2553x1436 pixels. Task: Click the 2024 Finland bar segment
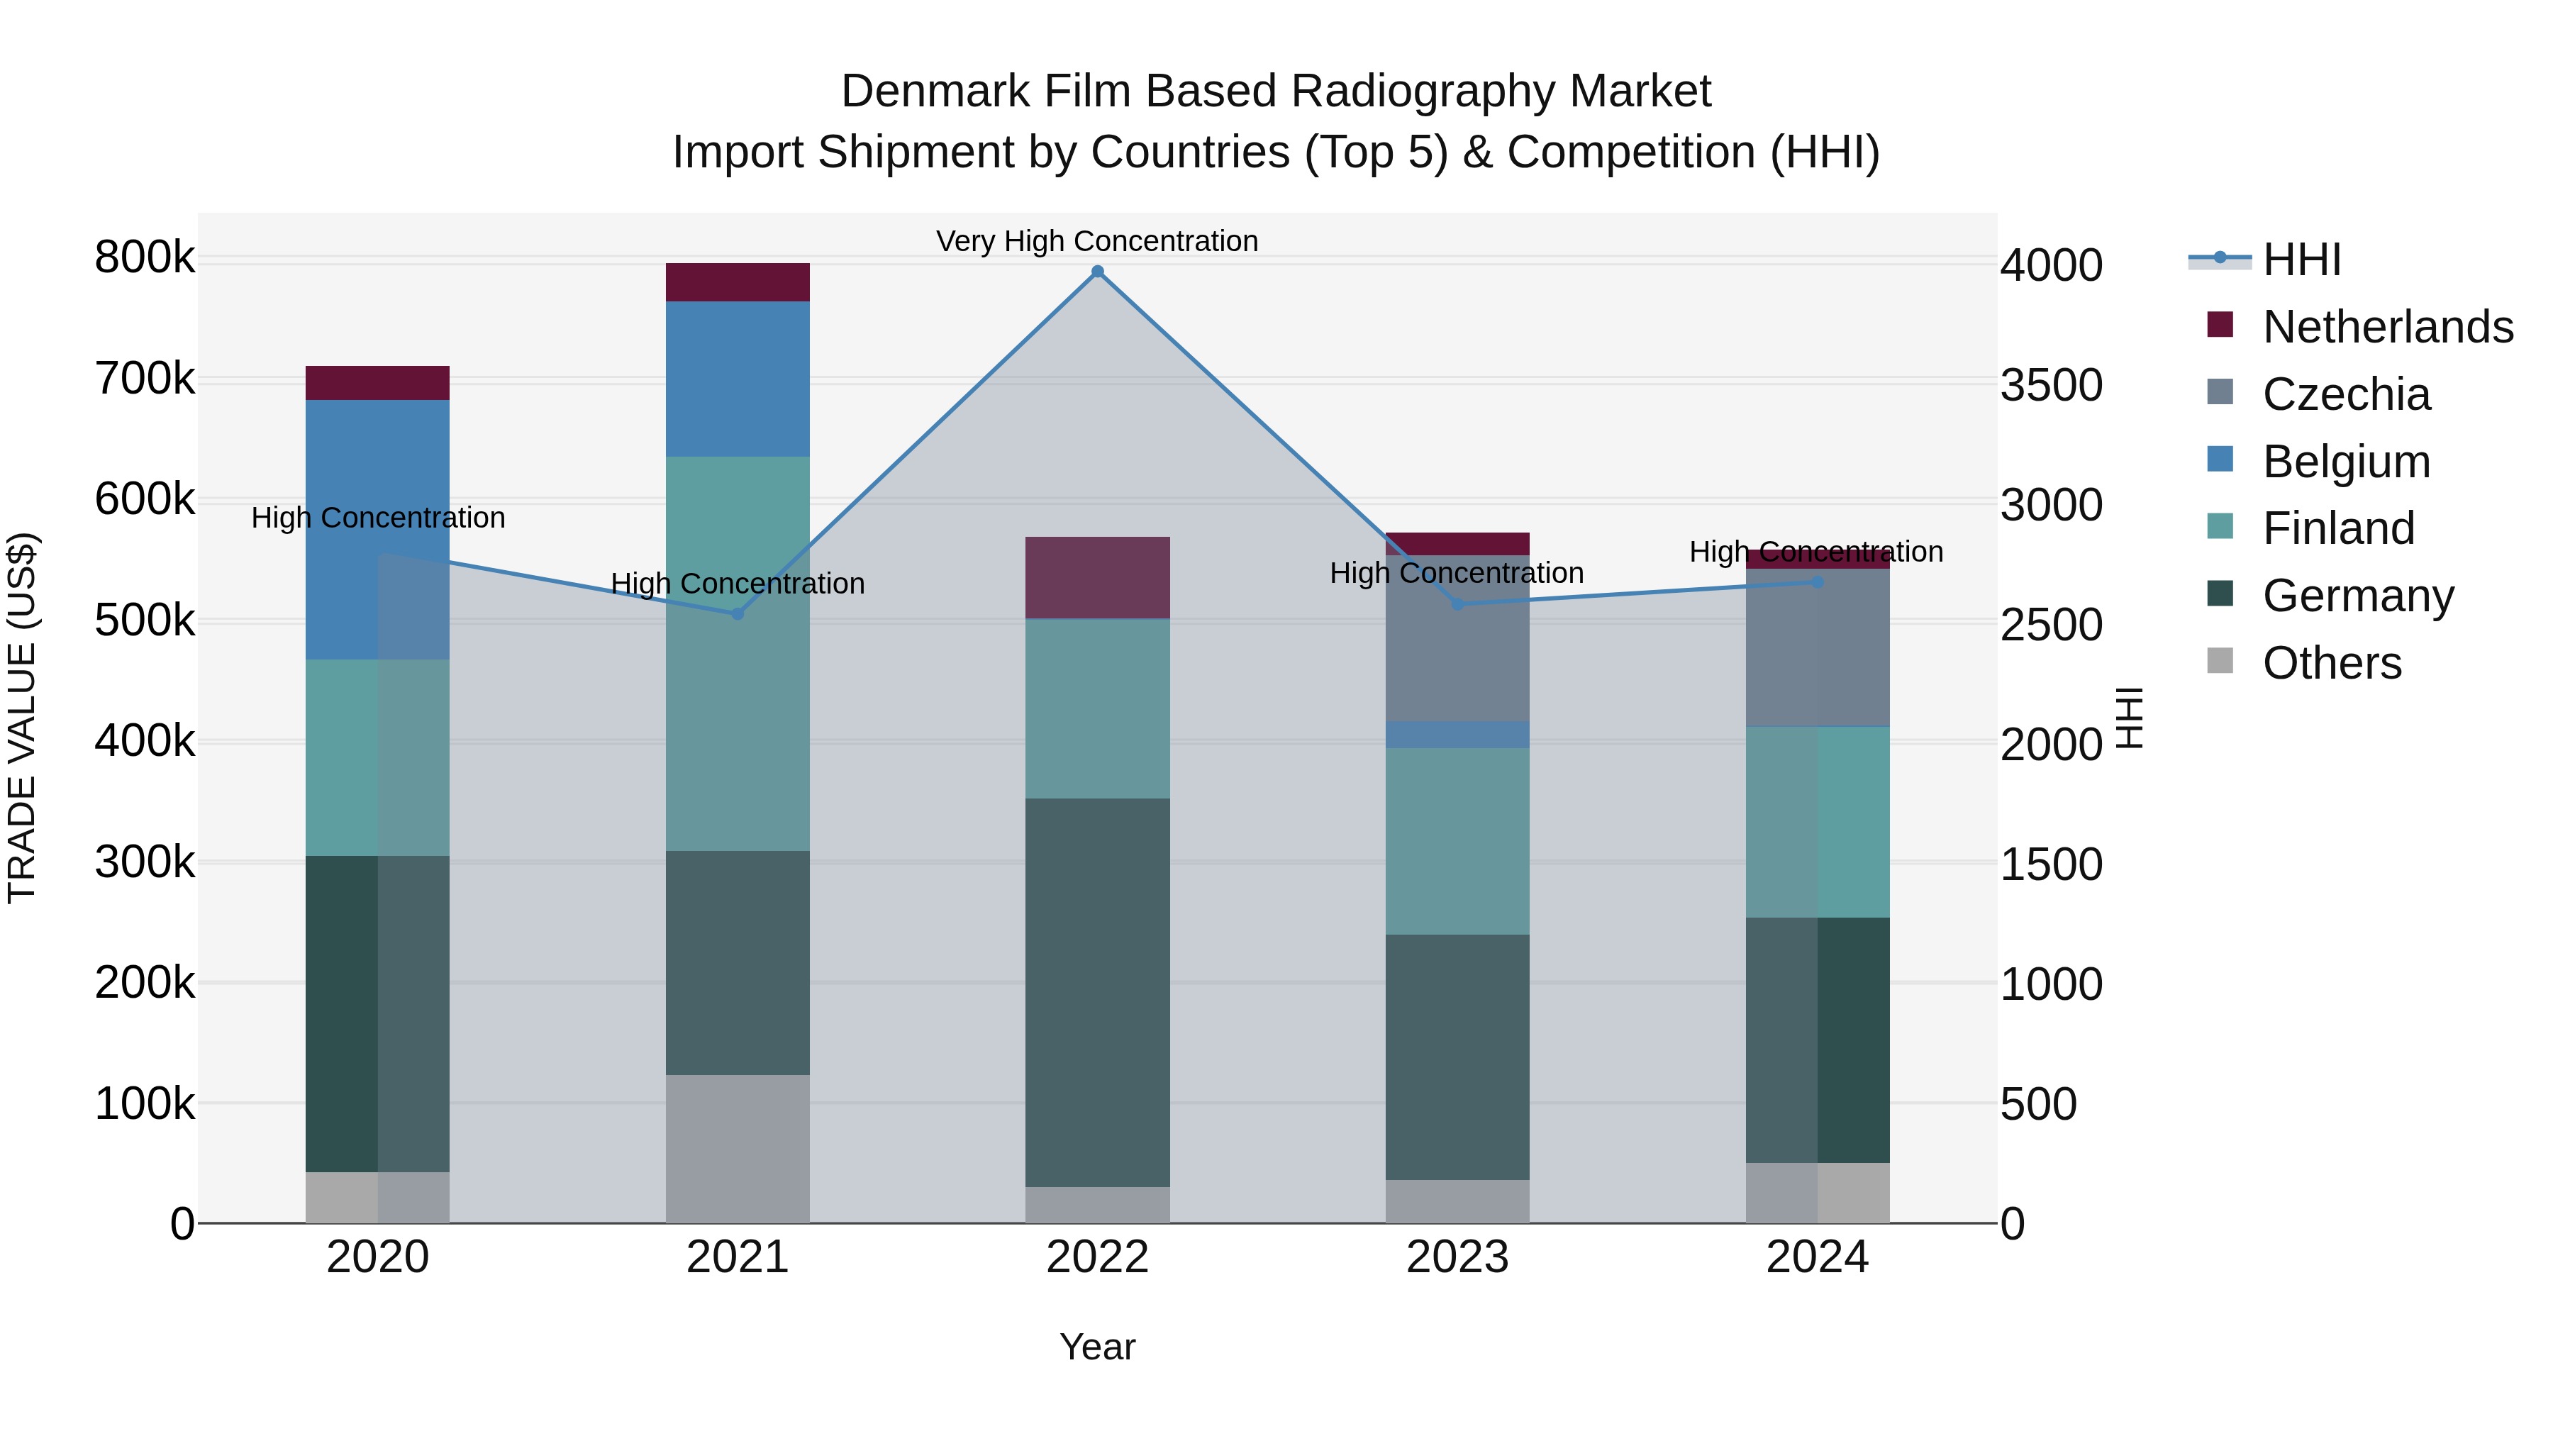pos(1818,823)
